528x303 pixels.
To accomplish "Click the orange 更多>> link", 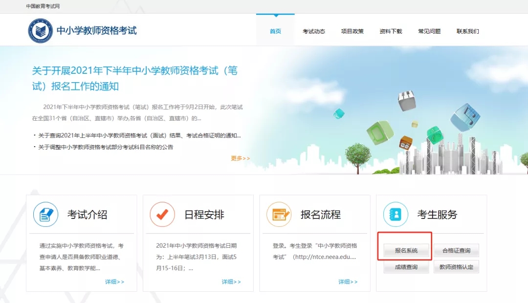I will (x=240, y=159).
